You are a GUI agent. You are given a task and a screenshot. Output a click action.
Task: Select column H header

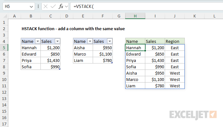click(x=135, y=16)
